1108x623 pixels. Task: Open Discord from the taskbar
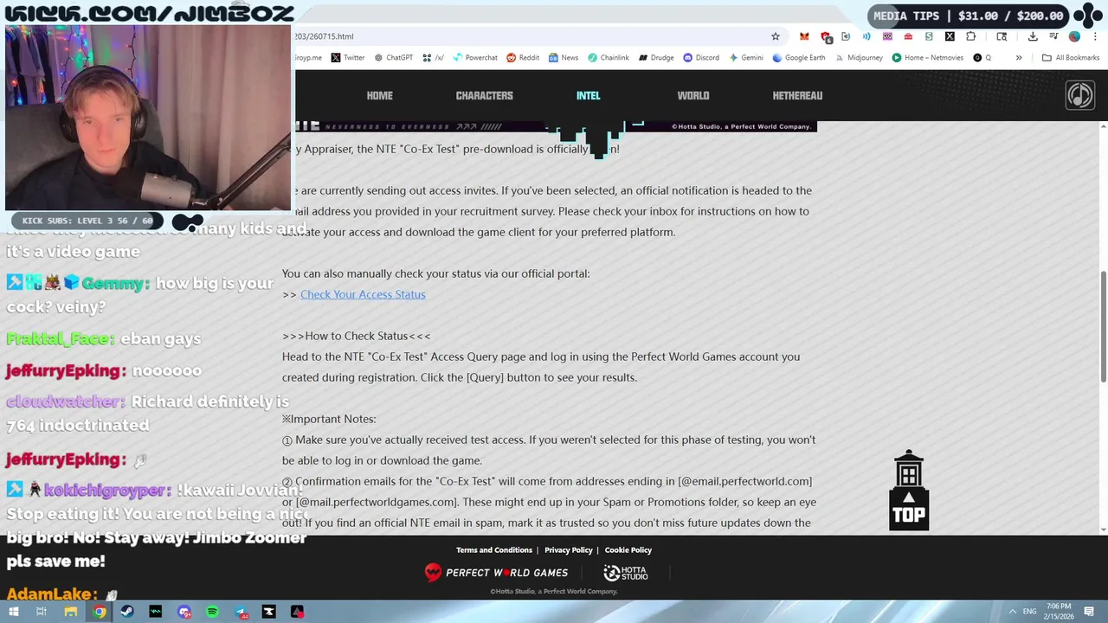(184, 612)
